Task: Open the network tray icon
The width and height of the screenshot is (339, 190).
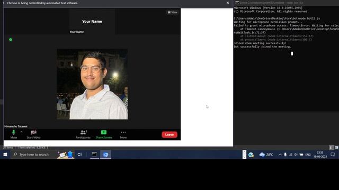Action: (291, 155)
